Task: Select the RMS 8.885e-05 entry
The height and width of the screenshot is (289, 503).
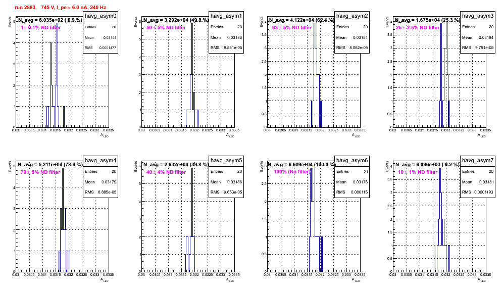Action: pos(100,192)
